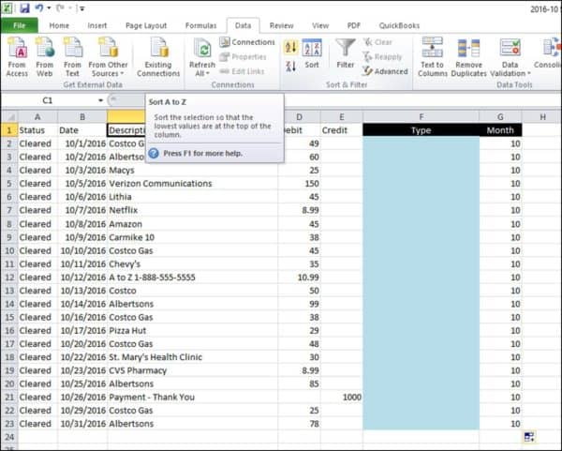The width and height of the screenshot is (562, 451).
Task: Click the Data tab
Action: pyautogui.click(x=243, y=25)
